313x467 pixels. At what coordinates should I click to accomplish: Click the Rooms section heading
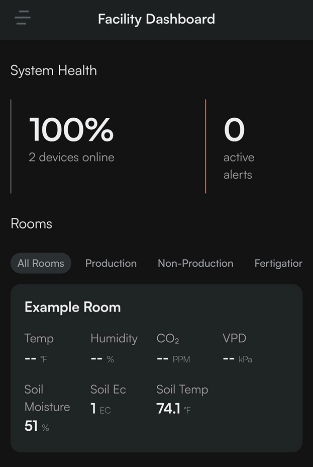click(x=31, y=223)
